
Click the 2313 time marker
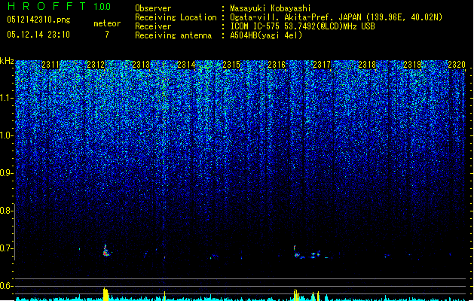point(141,65)
